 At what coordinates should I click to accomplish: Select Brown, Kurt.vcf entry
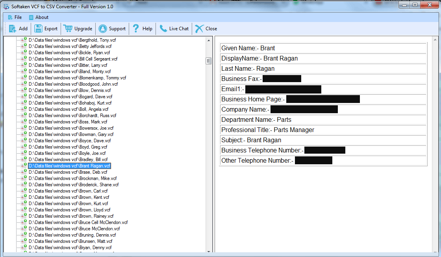click(69, 204)
